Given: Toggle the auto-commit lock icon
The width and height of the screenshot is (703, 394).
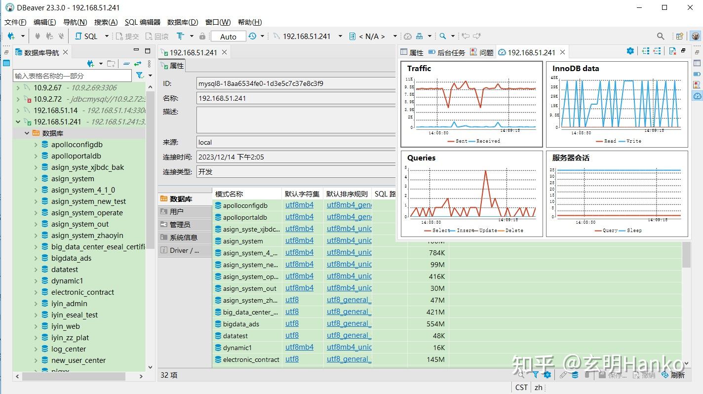Looking at the screenshot, I should pos(203,36).
